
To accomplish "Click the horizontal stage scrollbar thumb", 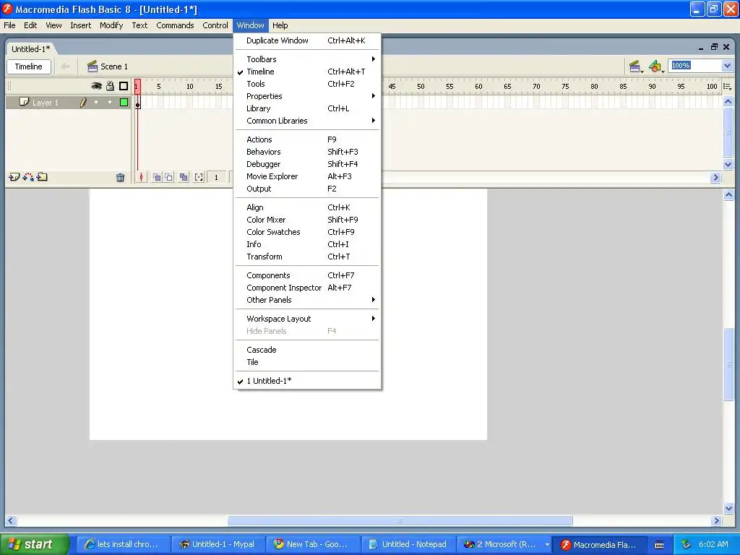I will tap(400, 520).
